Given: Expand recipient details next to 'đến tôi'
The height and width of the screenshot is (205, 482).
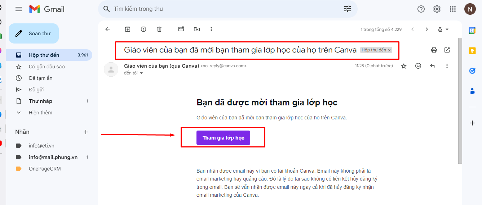Looking at the screenshot, I should pyautogui.click(x=141, y=73).
